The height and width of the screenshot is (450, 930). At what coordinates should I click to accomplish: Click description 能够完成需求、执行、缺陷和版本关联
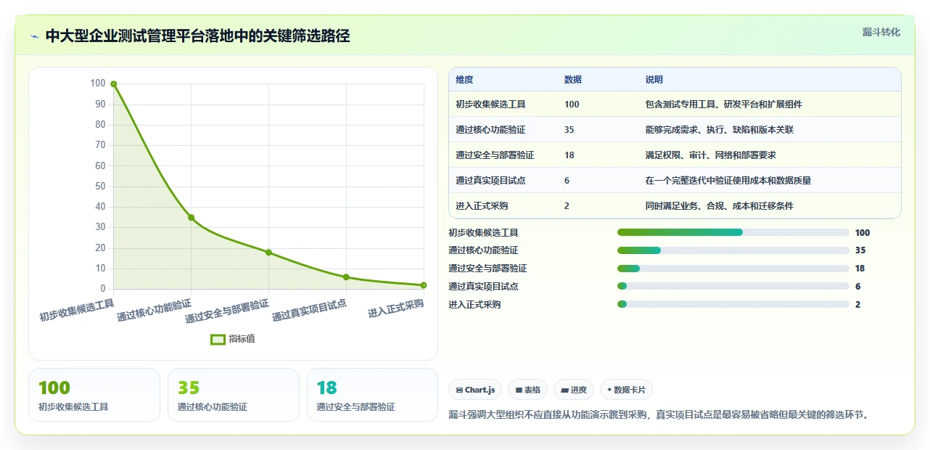tap(719, 130)
